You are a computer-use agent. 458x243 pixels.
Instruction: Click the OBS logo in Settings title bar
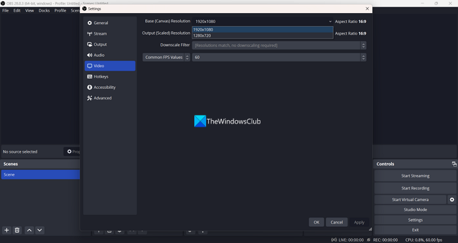(84, 8)
